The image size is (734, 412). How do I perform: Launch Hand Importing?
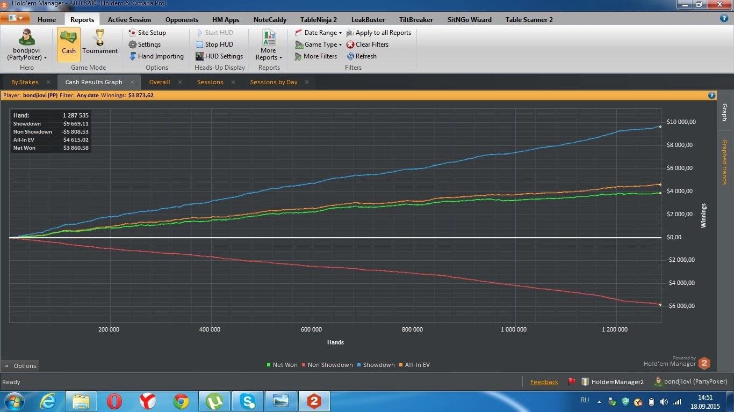[156, 56]
